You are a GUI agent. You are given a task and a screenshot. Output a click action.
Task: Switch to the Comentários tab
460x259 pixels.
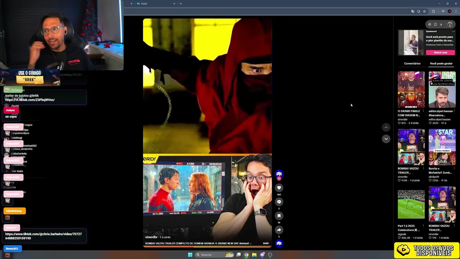pos(412,63)
